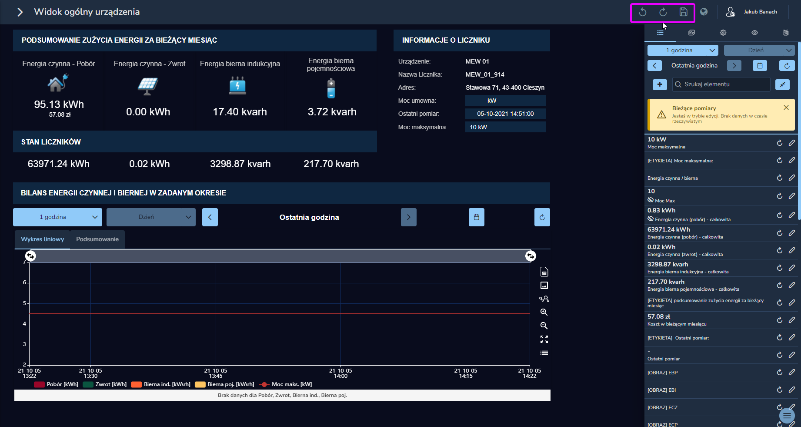Open the calendar picker in the right panel
Screen dimensions: 801x427
pos(760,66)
